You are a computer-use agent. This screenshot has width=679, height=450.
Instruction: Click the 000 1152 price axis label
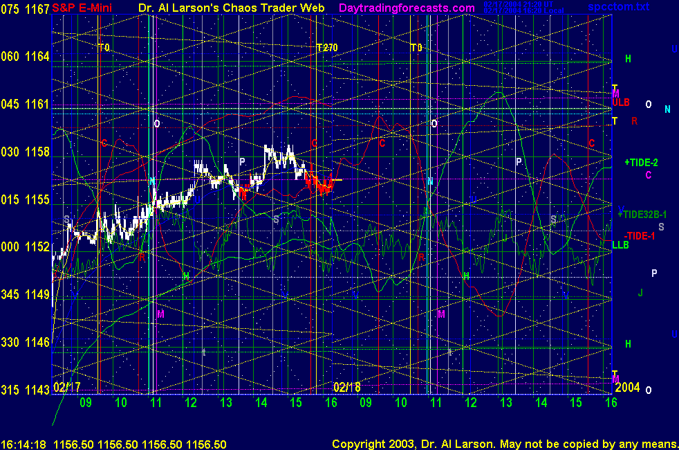(x=25, y=246)
